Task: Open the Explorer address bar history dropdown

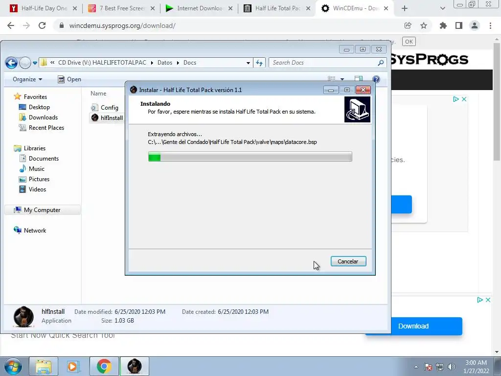Action: pos(248,63)
